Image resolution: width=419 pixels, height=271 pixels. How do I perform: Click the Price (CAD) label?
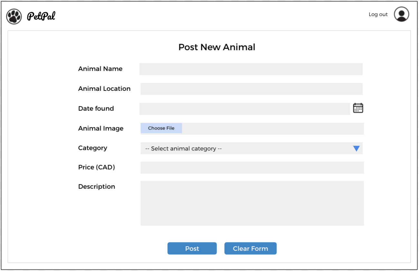(x=97, y=167)
